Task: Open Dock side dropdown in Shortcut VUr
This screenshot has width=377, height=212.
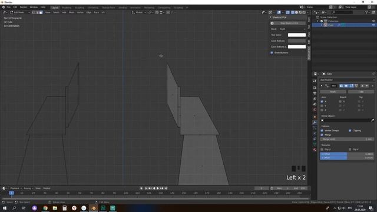Action: click(x=292, y=29)
